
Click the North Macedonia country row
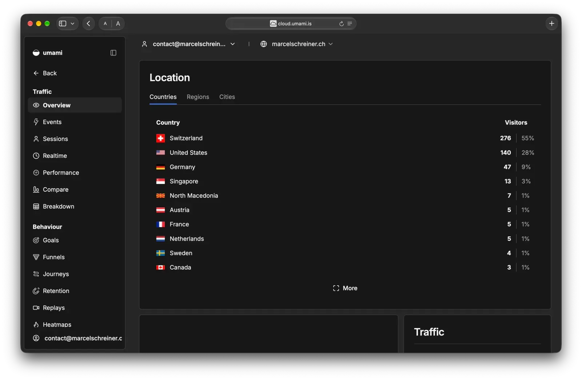pos(345,196)
